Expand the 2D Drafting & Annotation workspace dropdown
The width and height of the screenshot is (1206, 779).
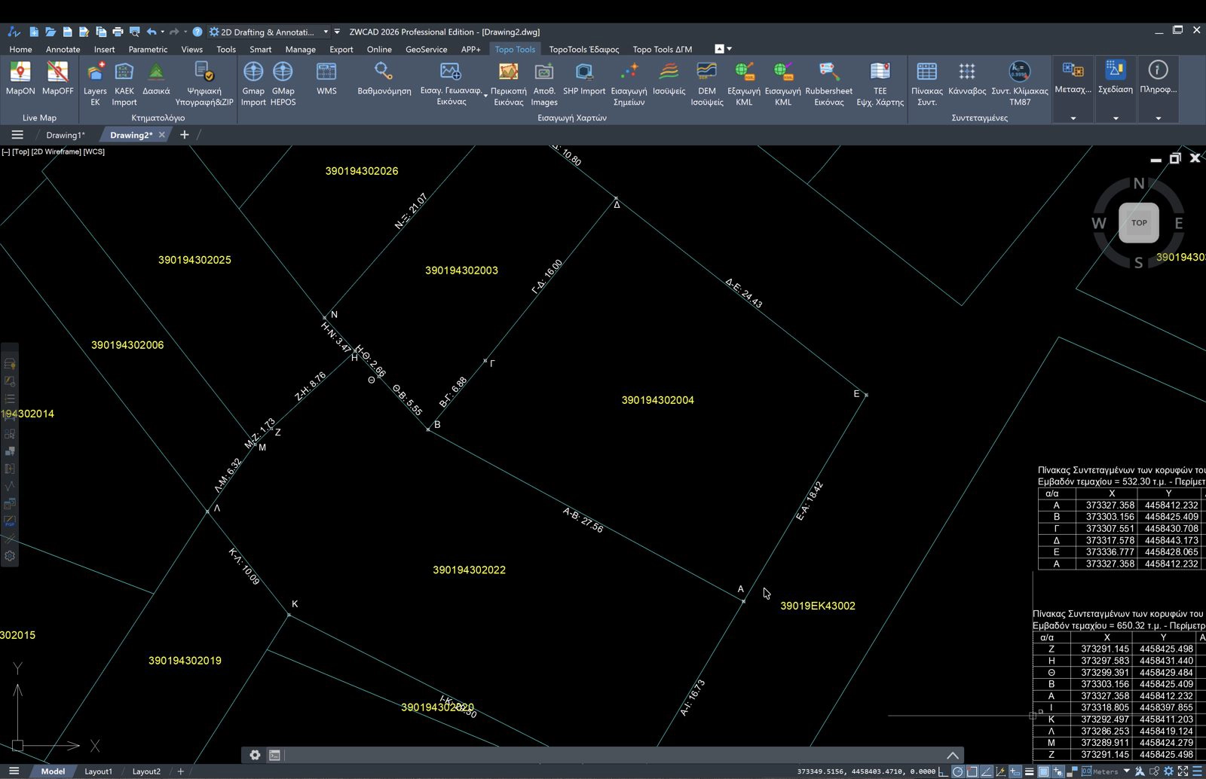pos(326,32)
